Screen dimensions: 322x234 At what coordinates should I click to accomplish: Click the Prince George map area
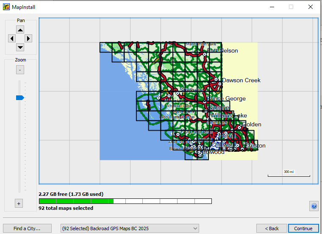[x=226, y=99]
